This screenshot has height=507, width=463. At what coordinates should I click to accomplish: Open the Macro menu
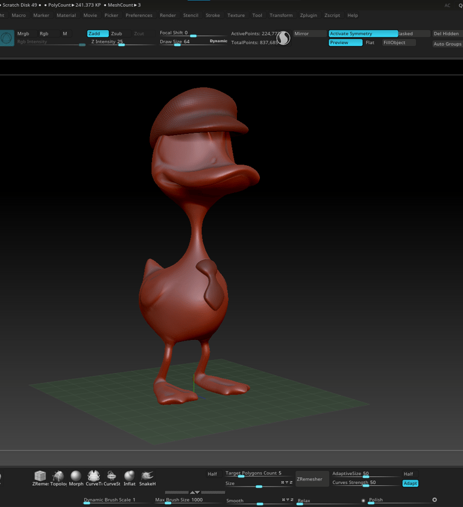pyautogui.click(x=19, y=15)
